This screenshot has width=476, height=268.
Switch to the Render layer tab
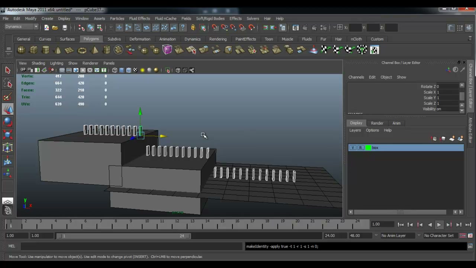(377, 123)
